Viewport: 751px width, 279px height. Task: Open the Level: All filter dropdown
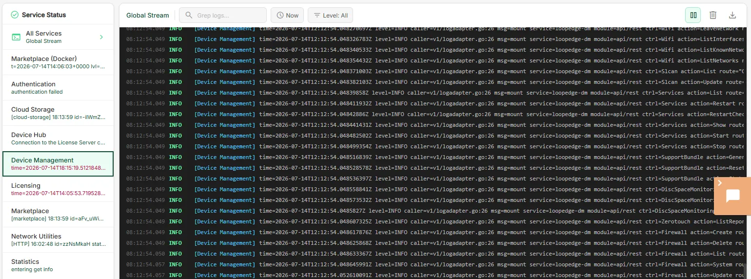pos(330,15)
